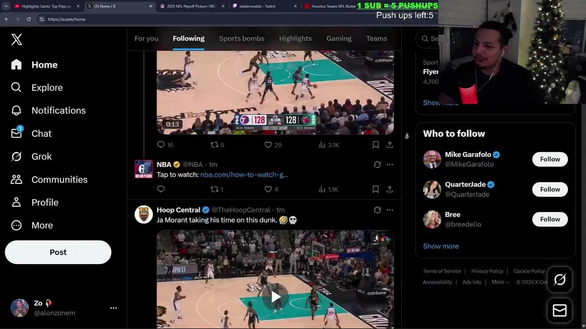The image size is (586, 329).
Task: Open the Accessibility footer link
Action: tap(437, 282)
